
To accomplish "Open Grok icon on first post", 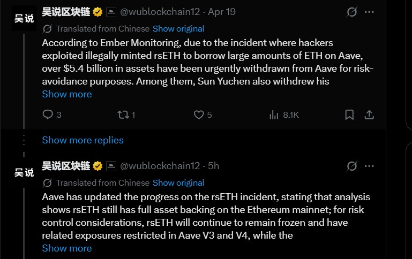I will coord(352,12).
